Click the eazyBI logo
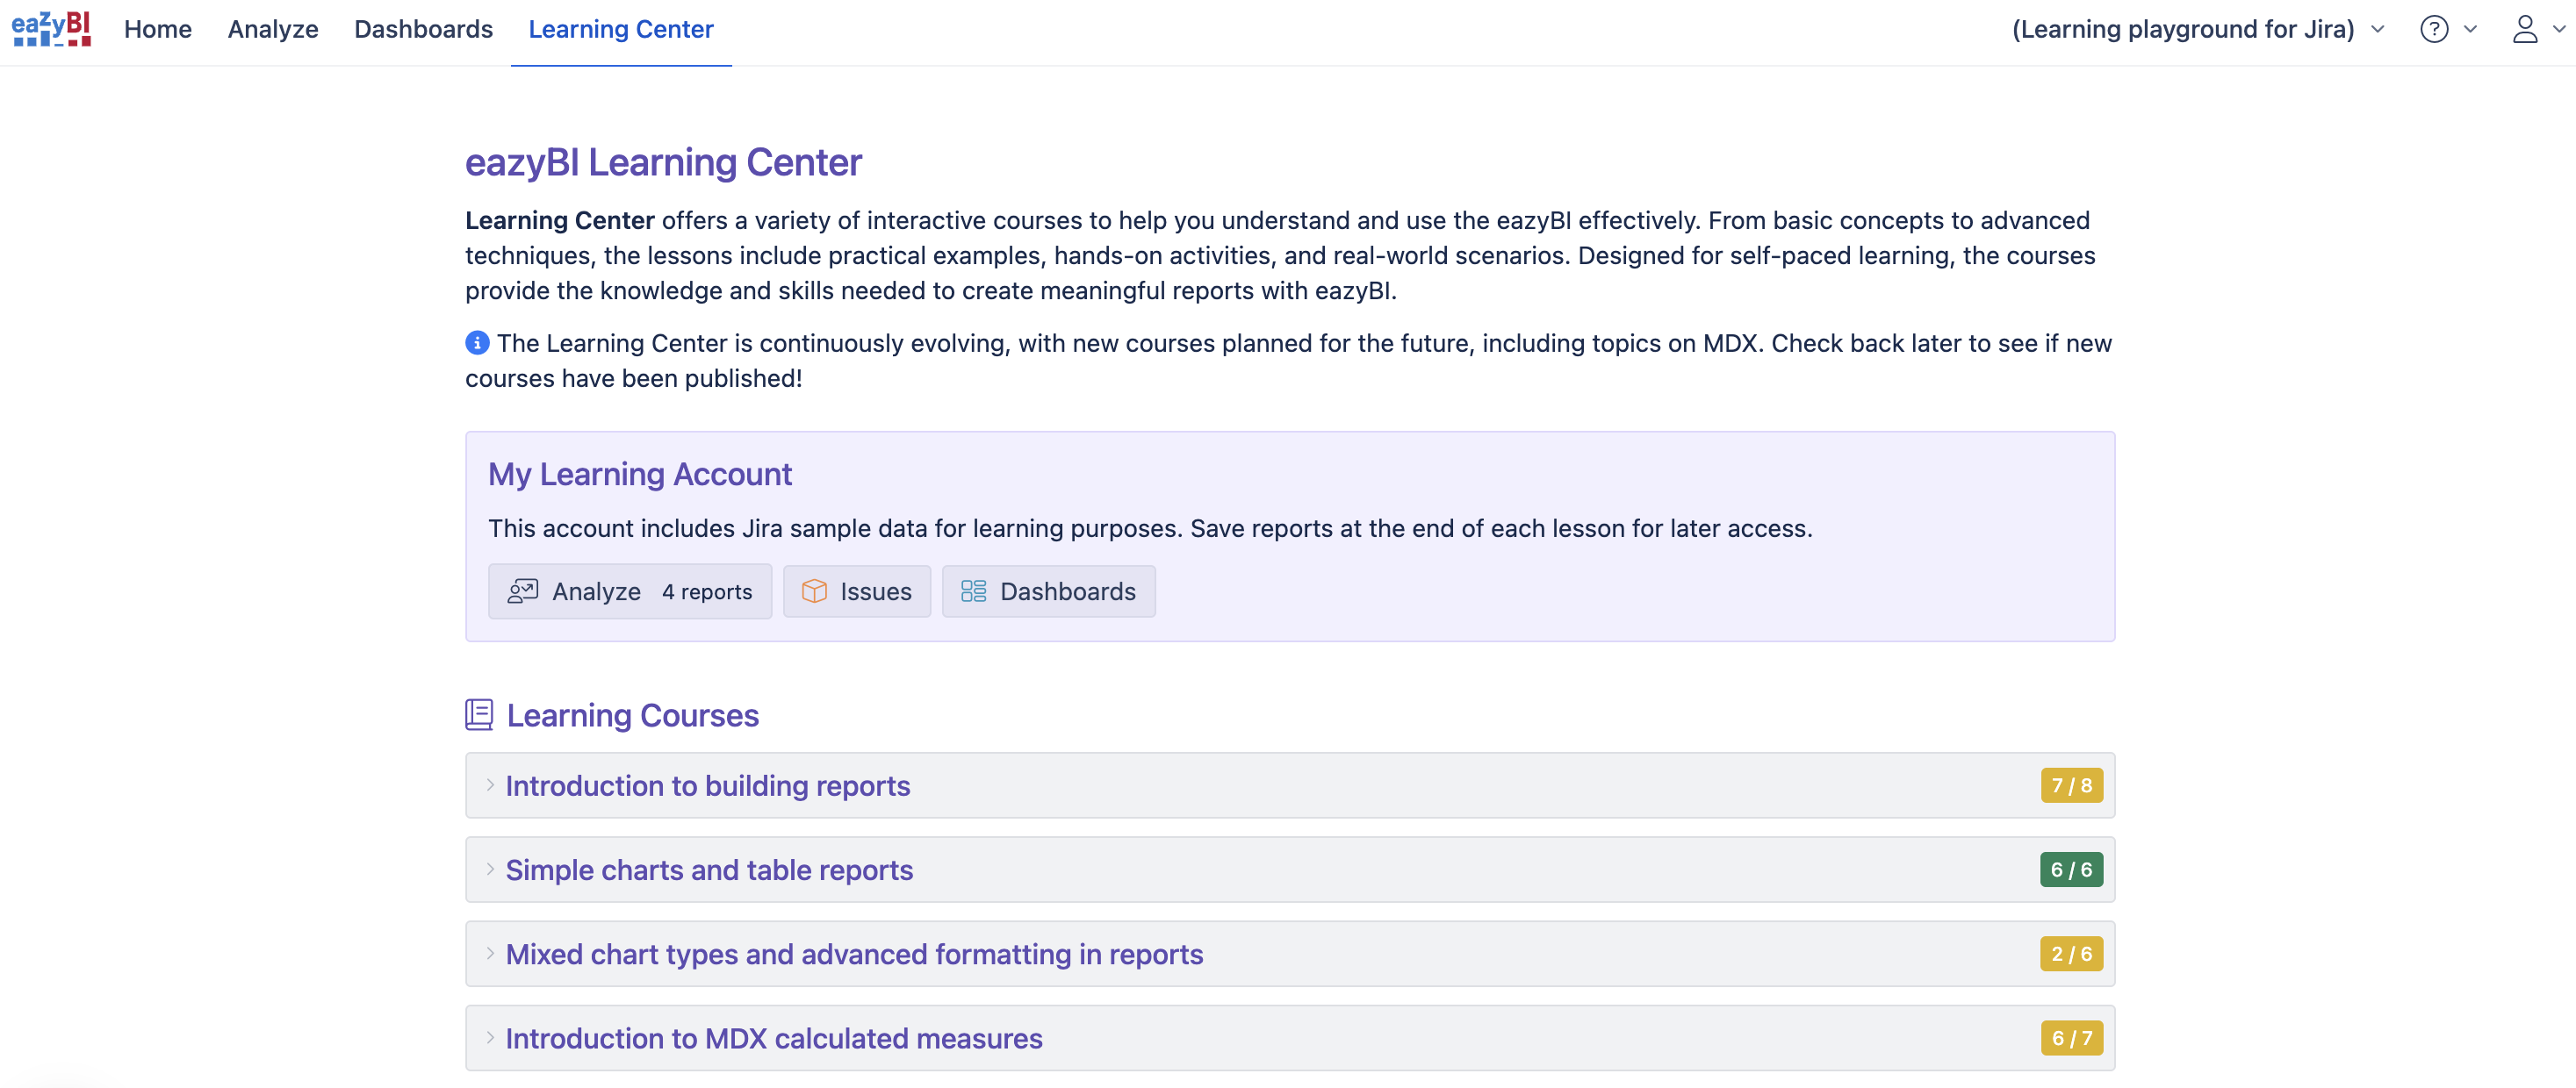Screen dimensions: 2576x1088 click(50, 29)
